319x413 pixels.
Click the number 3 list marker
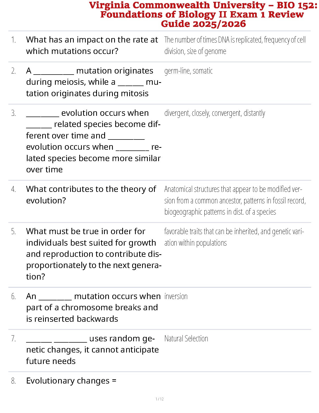pos(14,113)
